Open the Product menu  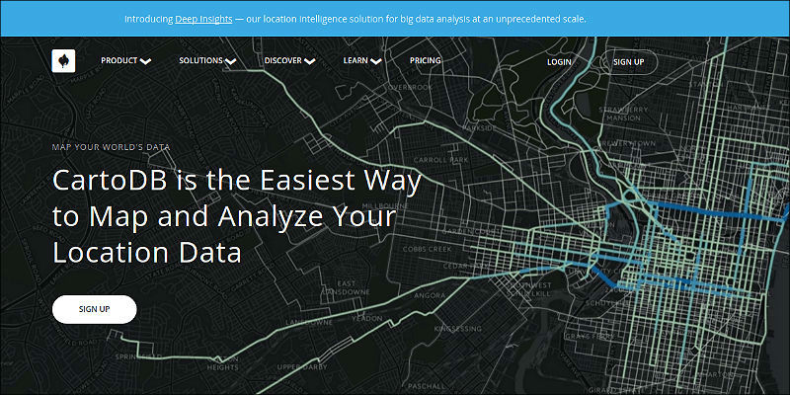point(118,60)
